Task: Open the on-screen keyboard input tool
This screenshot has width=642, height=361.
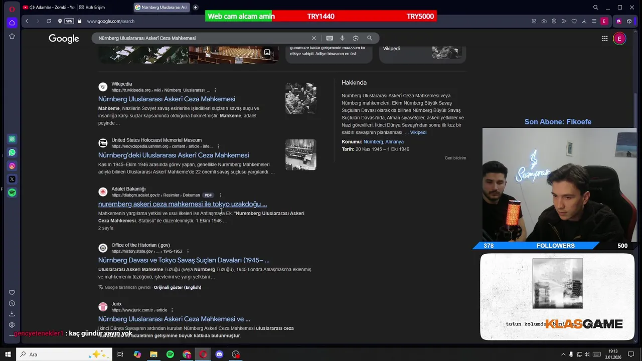Action: tap(330, 38)
